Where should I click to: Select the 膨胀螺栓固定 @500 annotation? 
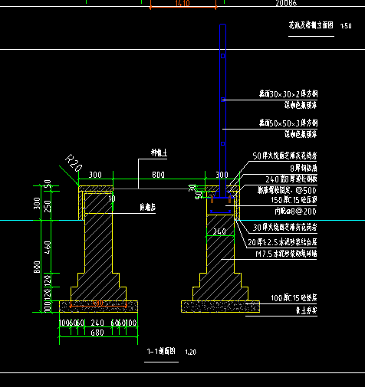(287, 190)
